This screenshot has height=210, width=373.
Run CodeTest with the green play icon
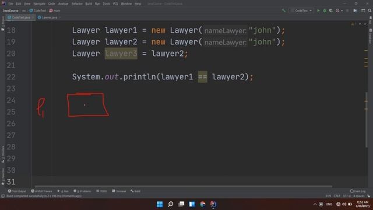[x=318, y=10]
